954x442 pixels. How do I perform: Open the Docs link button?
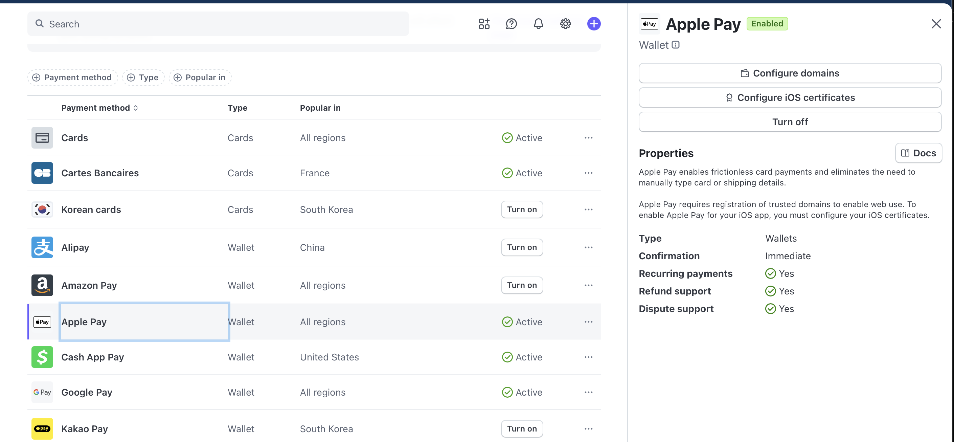click(918, 153)
